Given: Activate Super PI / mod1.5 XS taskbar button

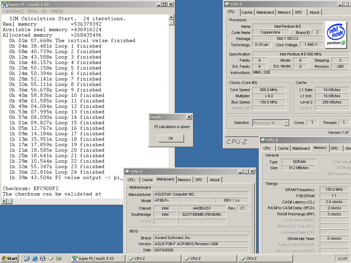Looking at the screenshot, I should (x=98, y=259).
